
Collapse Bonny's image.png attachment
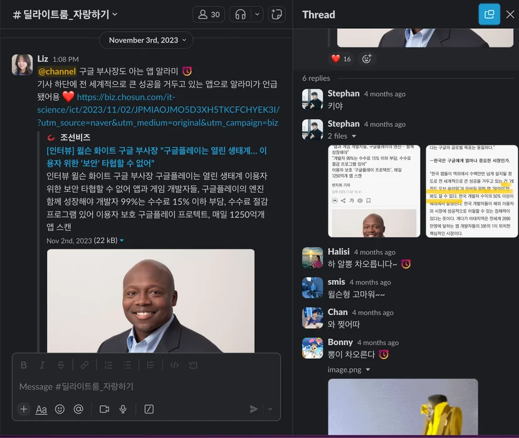tap(368, 370)
